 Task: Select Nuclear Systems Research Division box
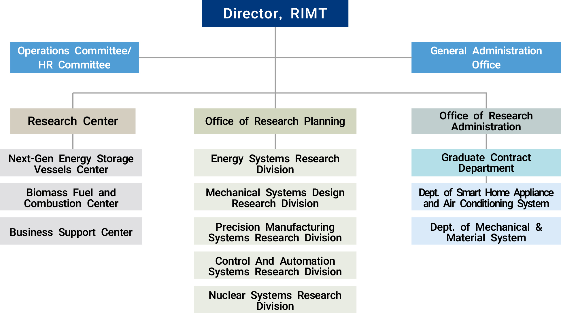pos(275,299)
